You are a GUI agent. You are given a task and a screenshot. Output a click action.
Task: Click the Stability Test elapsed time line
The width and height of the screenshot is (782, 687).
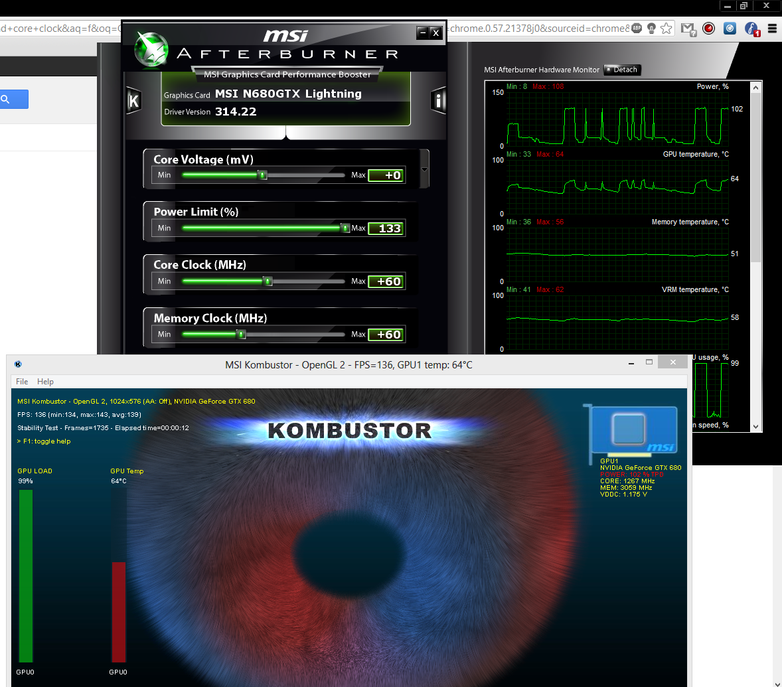103,427
